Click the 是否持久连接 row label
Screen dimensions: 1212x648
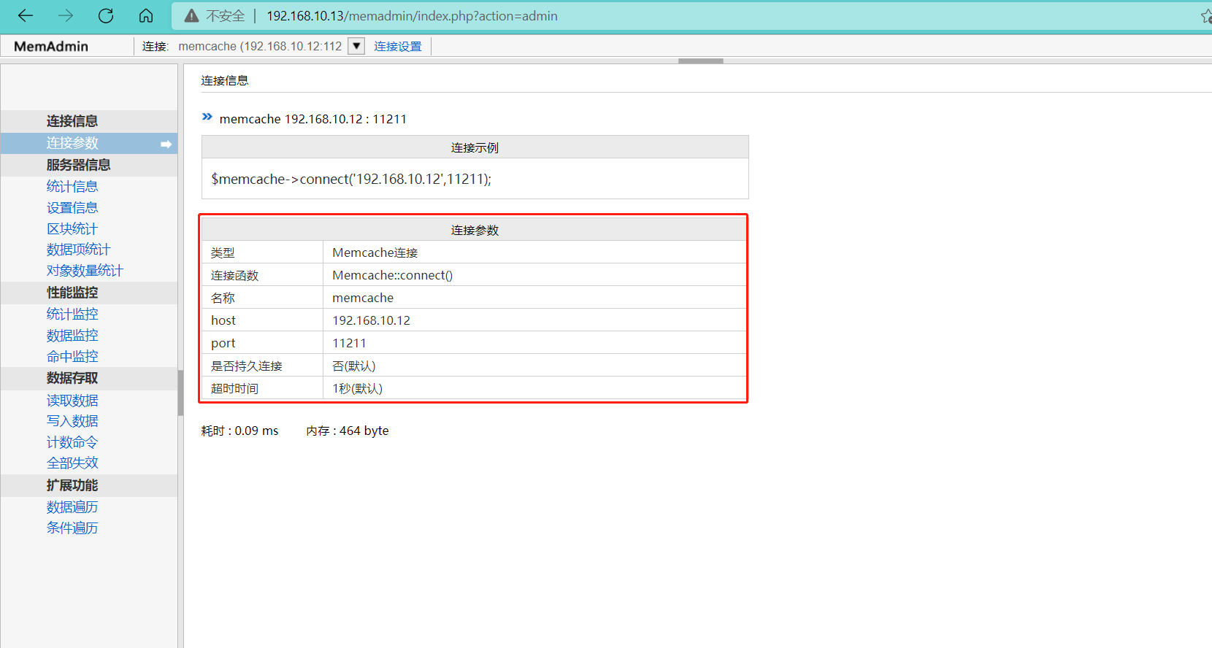click(247, 366)
